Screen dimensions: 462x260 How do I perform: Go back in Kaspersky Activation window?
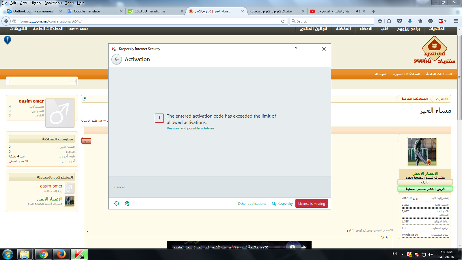117,60
